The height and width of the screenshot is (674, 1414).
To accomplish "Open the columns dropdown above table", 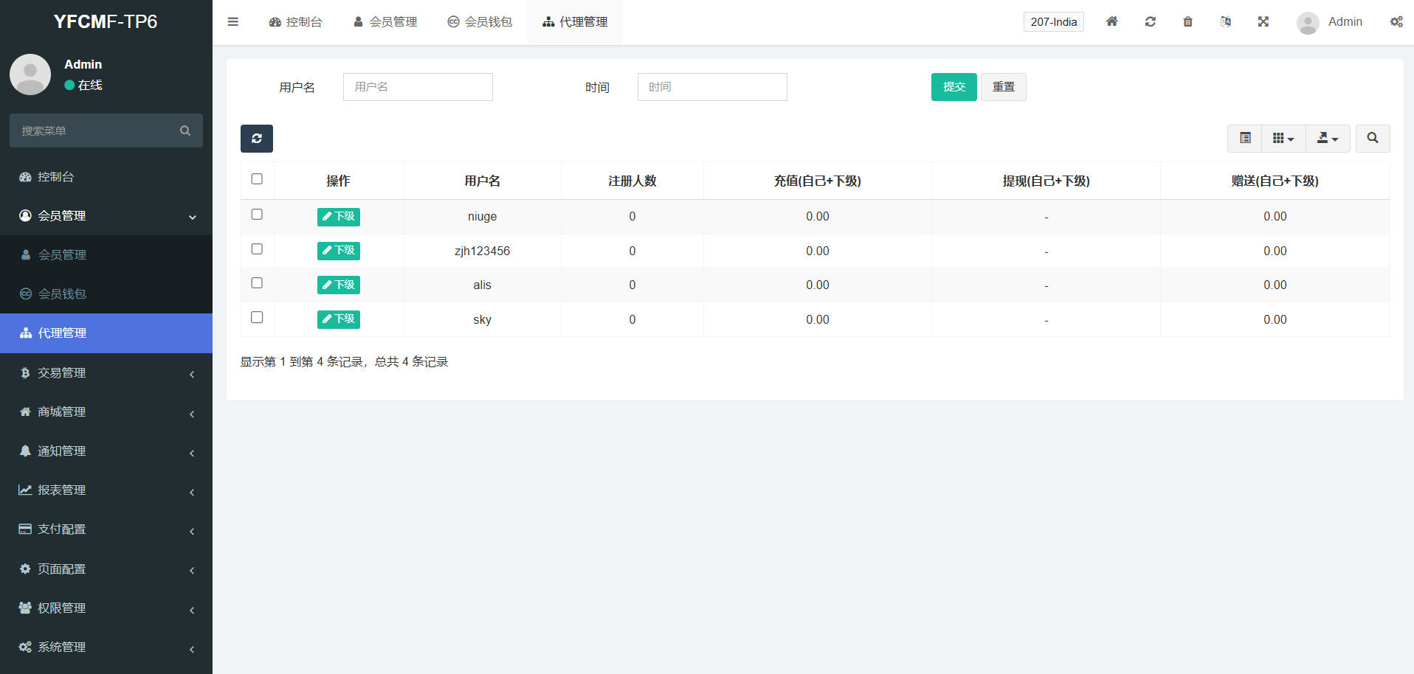I will 1283,139.
